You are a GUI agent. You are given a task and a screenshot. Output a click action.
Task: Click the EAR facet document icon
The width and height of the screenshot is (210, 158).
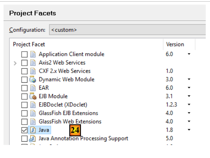(33, 88)
